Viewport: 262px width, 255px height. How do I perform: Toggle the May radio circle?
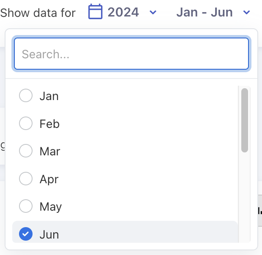tap(26, 206)
